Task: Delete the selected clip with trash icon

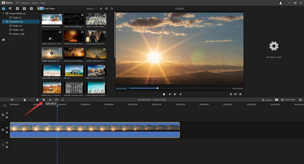Action: pyautogui.click(x=37, y=100)
